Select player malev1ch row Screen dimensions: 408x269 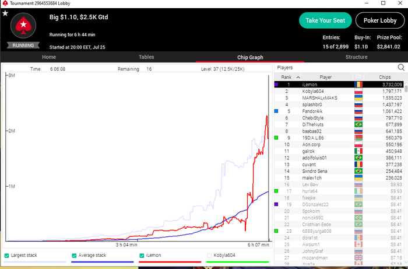(339, 178)
